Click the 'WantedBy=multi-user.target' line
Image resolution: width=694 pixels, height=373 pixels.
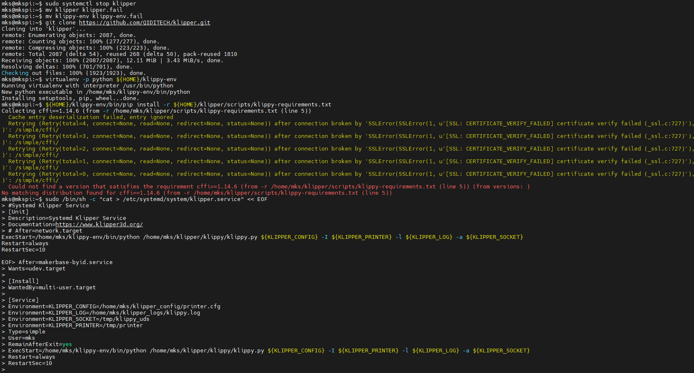tap(52, 288)
